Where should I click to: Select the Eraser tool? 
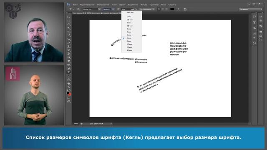tap(68, 54)
